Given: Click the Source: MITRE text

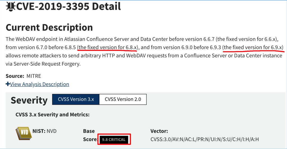Looking at the screenshot, I should point(23,76).
